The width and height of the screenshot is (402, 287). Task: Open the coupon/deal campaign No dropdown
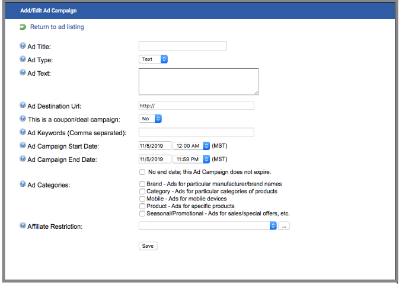pyautogui.click(x=150, y=119)
